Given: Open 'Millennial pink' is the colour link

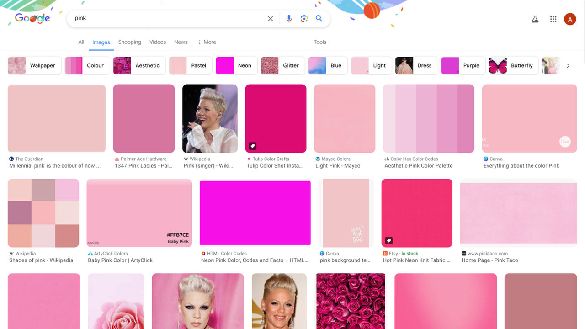Looking at the screenshot, I should pos(55,166).
